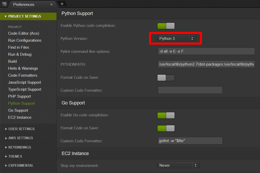Close the Preferences tab
This screenshot has width=260, height=173.
tap(51, 4)
